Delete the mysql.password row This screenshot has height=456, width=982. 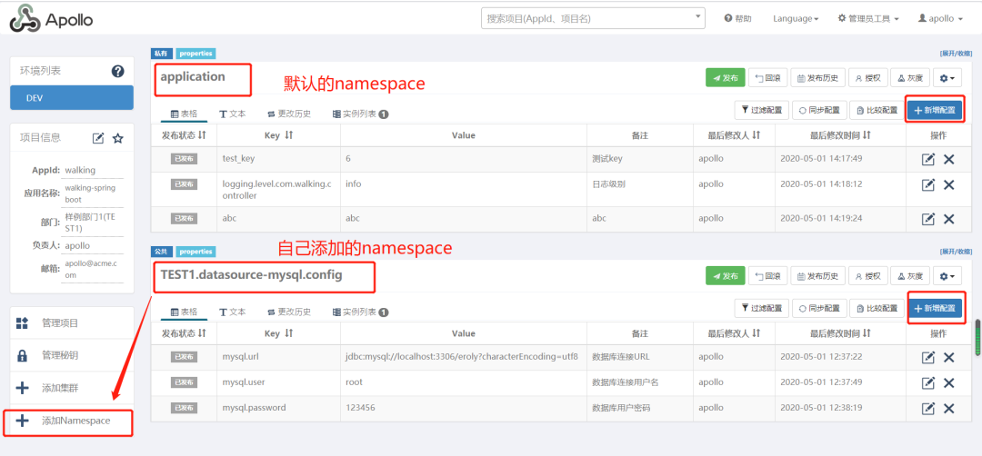tap(948, 409)
